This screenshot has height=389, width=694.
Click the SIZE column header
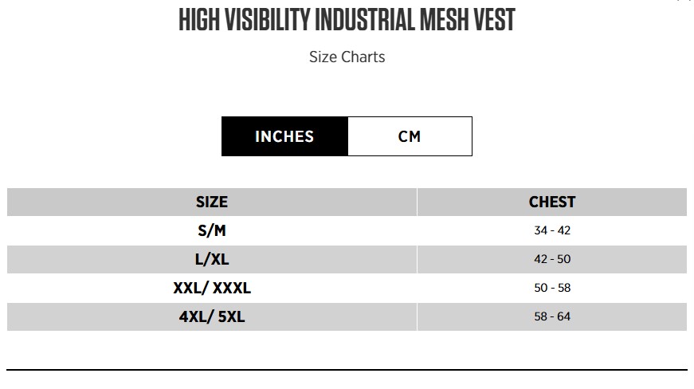click(x=212, y=202)
